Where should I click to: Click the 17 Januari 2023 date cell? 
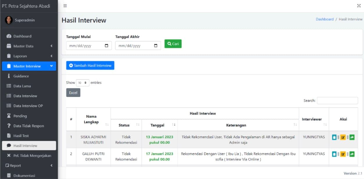point(160,156)
